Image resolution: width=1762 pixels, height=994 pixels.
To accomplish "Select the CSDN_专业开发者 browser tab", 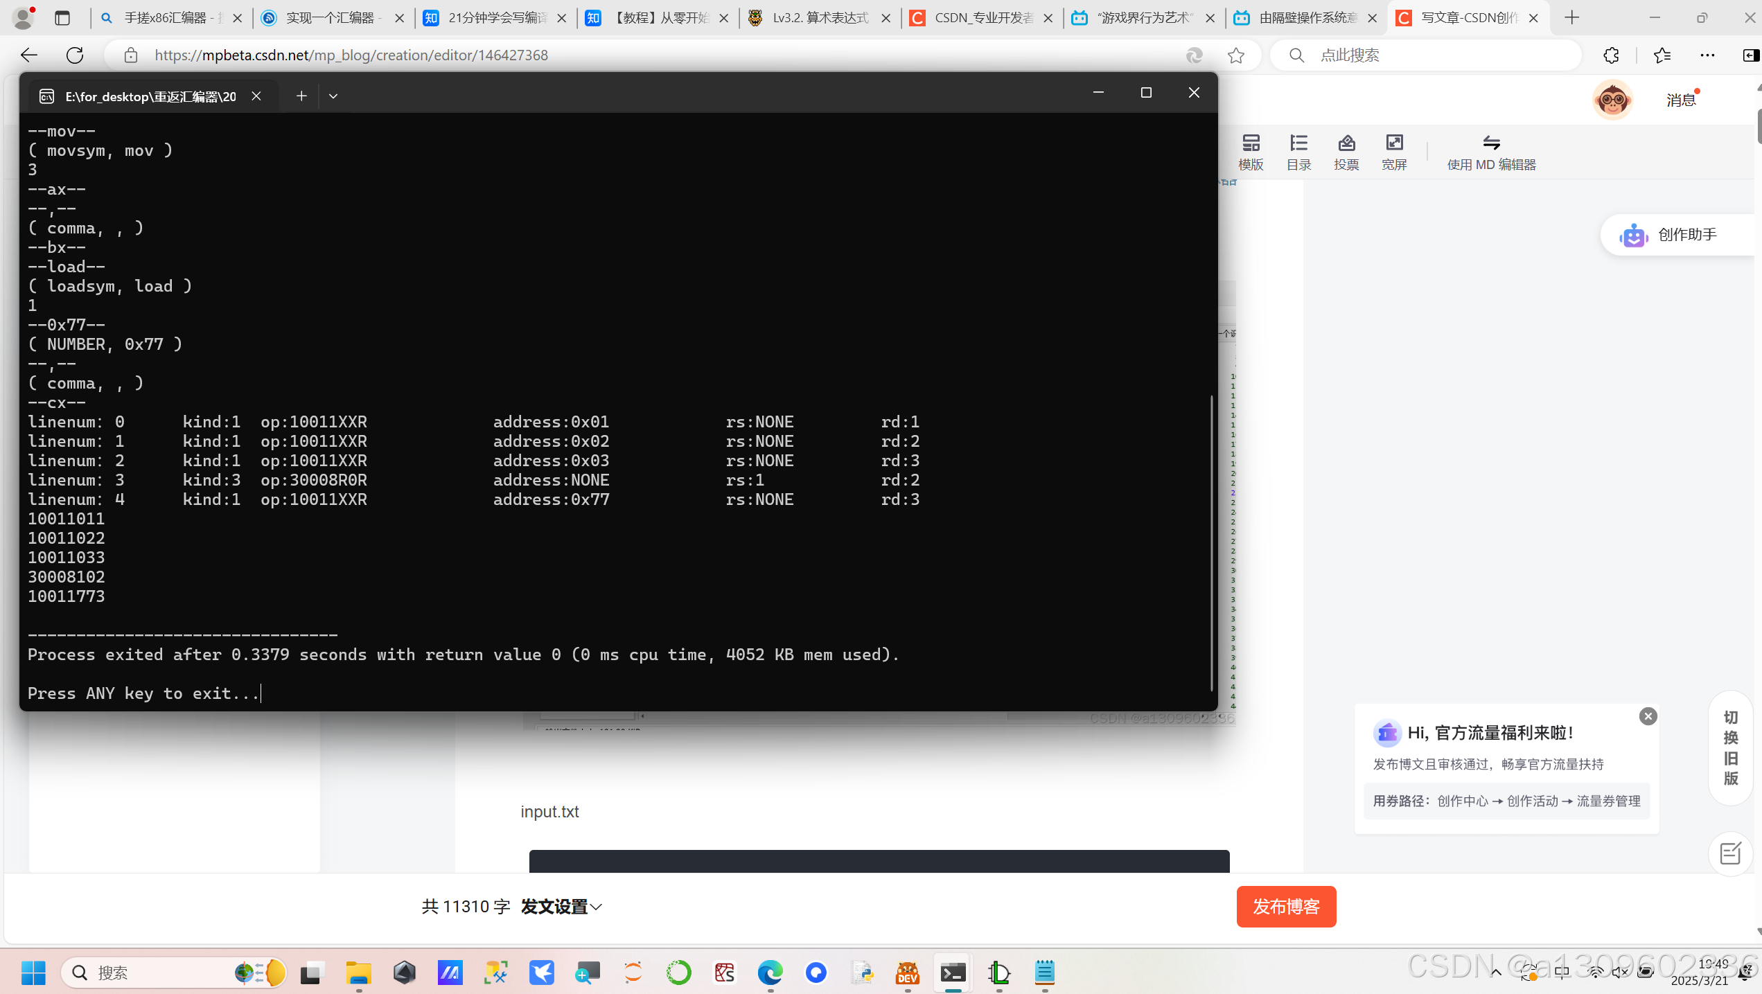I will [983, 18].
